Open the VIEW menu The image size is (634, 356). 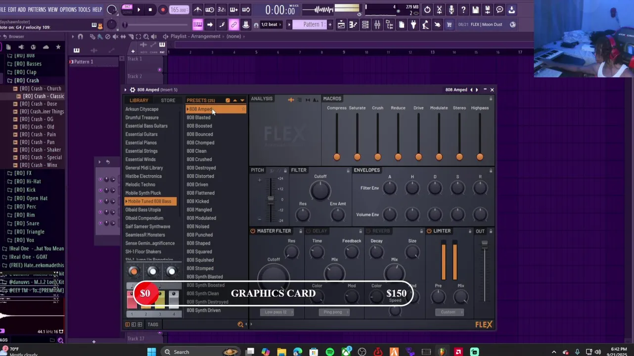[x=53, y=10]
